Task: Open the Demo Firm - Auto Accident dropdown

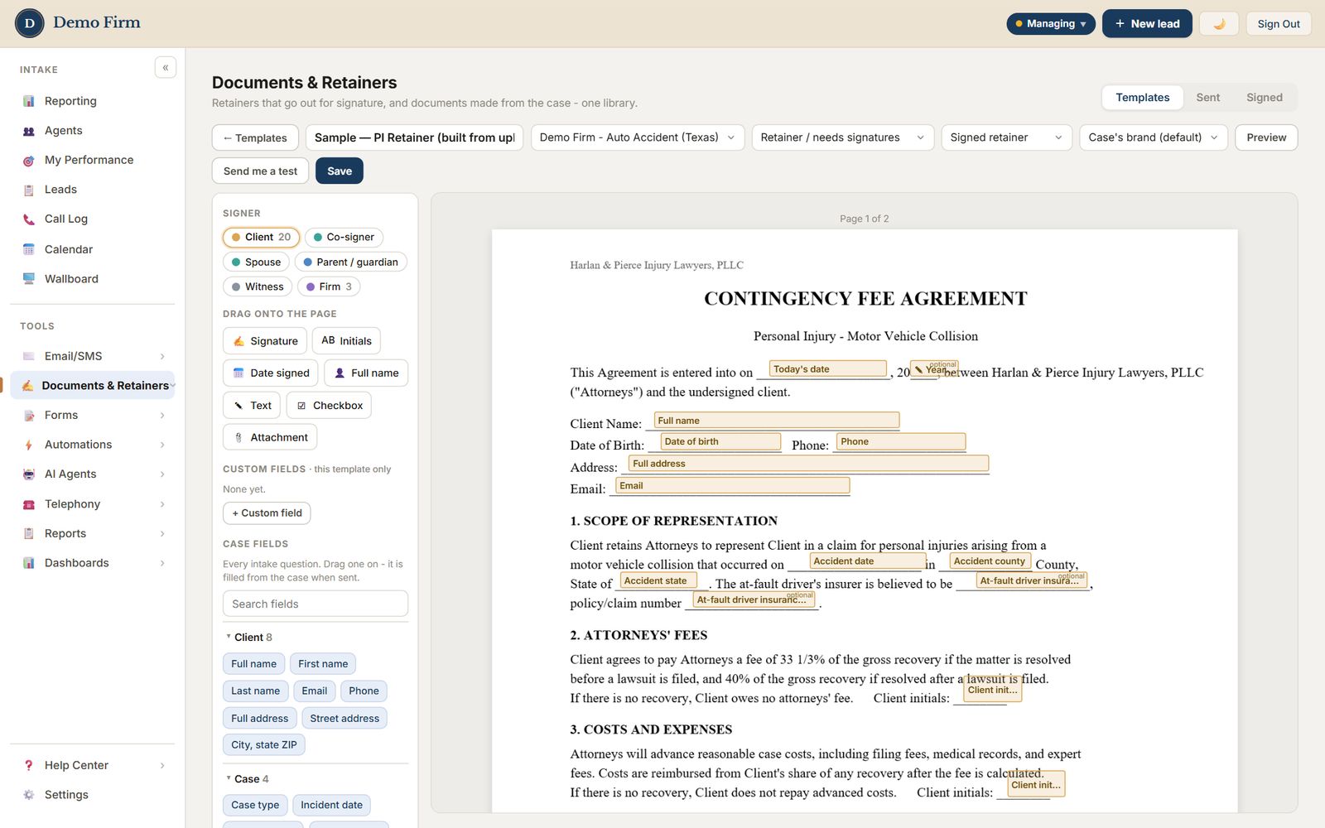Action: (x=638, y=137)
